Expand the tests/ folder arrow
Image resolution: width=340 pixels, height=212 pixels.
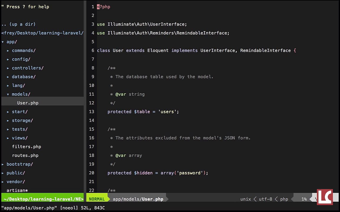[8, 129]
